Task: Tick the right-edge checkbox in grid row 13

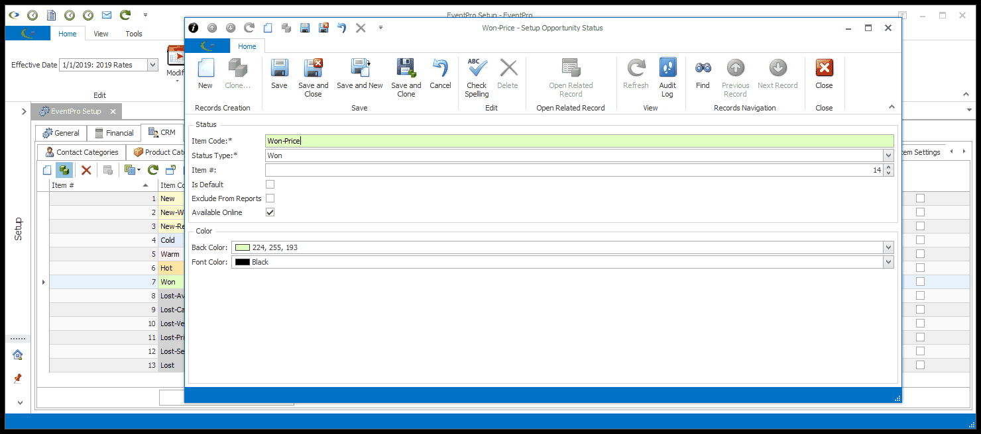Action: [920, 365]
